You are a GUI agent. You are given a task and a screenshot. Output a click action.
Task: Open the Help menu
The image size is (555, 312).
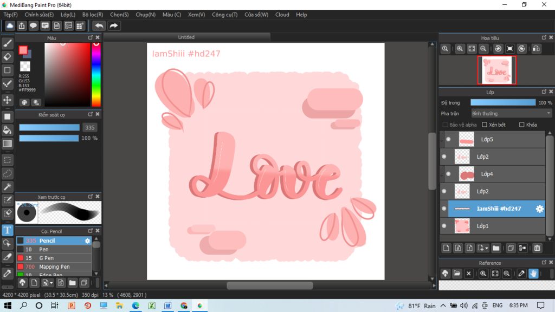pyautogui.click(x=301, y=15)
